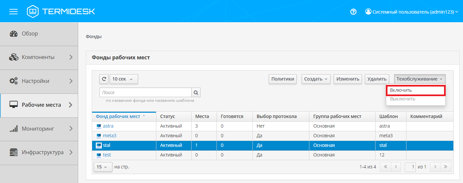Open the rows per page dropdown

tap(102, 167)
